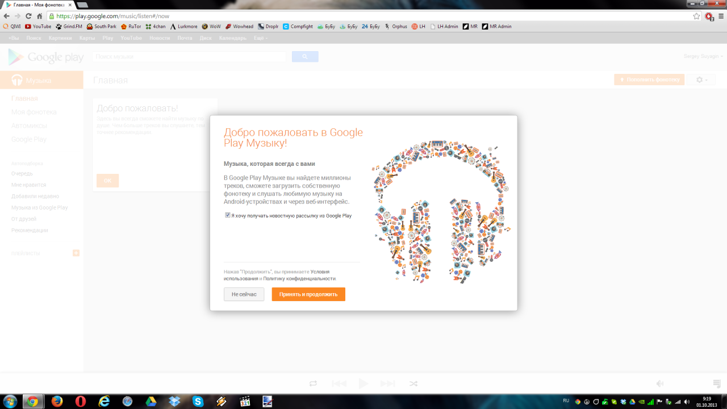Open "Политику конфиденциальности" link
Screen dimensions: 727x409
coord(299,278)
